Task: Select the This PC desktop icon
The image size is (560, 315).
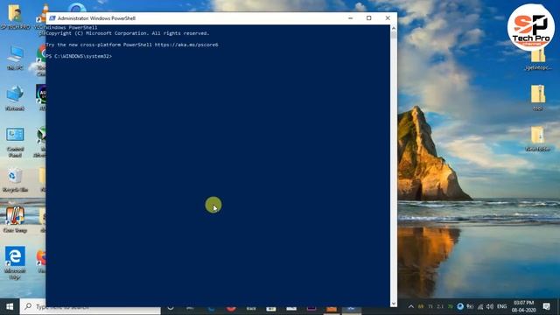Action: pos(15,58)
